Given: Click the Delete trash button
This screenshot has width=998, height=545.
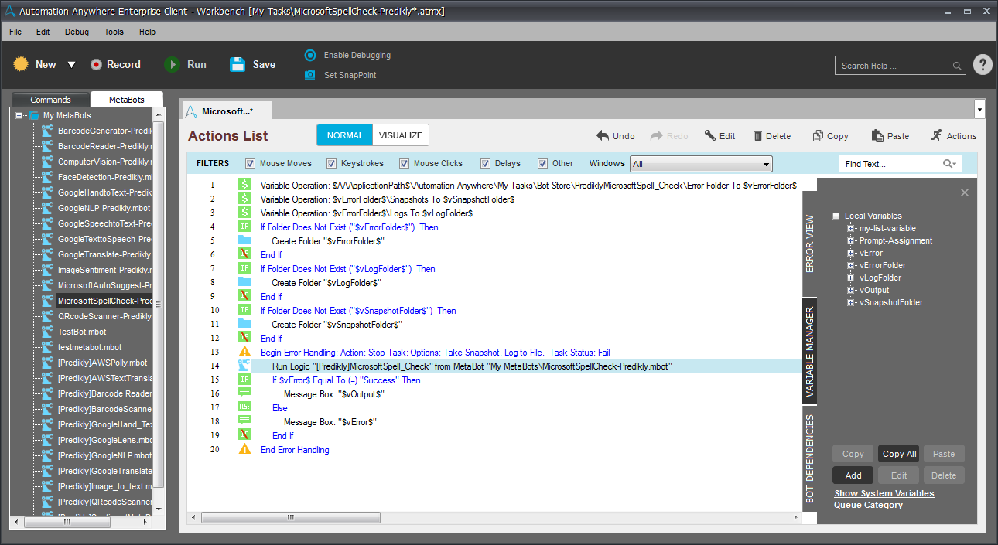Looking at the screenshot, I should point(772,136).
